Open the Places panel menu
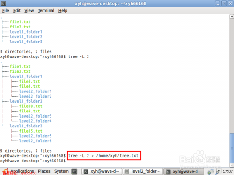The image size is (234, 175). 44,171
